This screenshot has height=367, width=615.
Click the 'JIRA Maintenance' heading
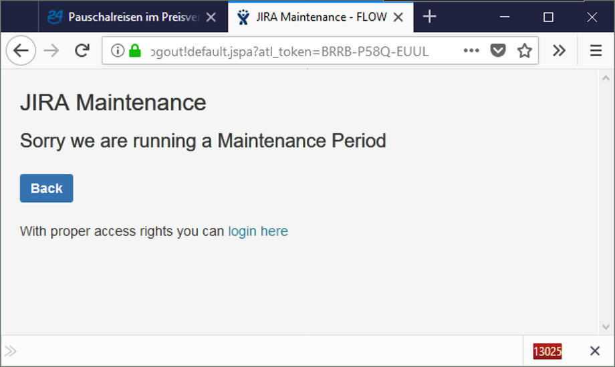point(113,103)
